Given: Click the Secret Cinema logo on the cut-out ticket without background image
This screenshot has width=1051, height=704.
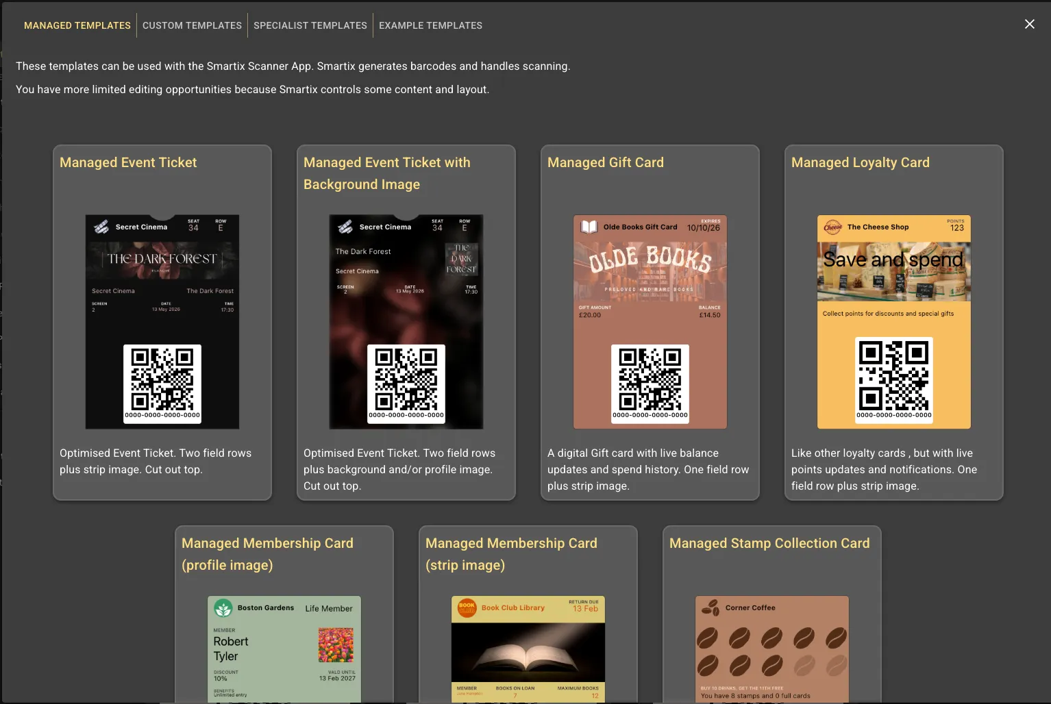Looking at the screenshot, I should 101,227.
